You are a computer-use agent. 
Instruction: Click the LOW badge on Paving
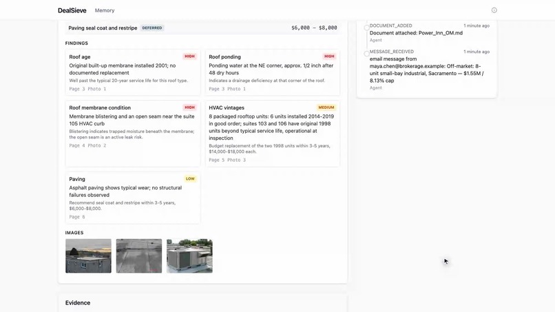point(190,179)
